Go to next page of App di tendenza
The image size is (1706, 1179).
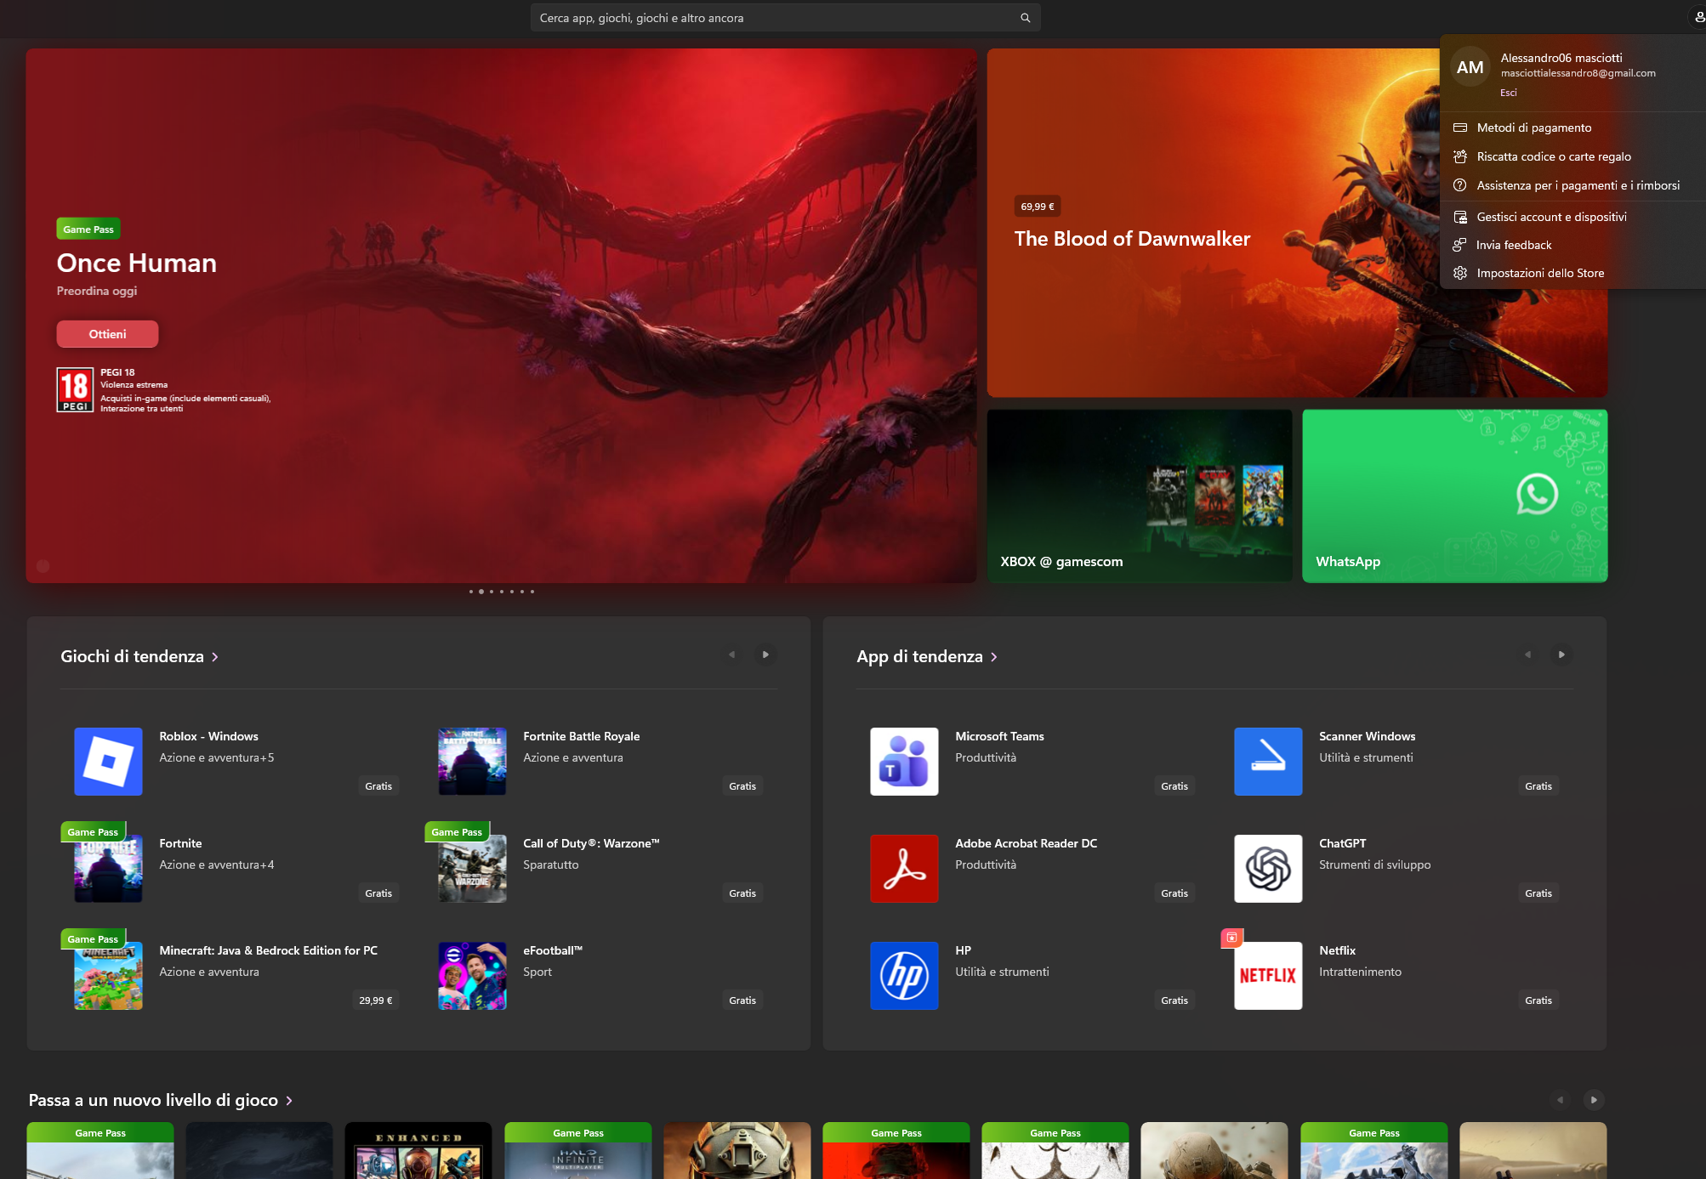1561,655
